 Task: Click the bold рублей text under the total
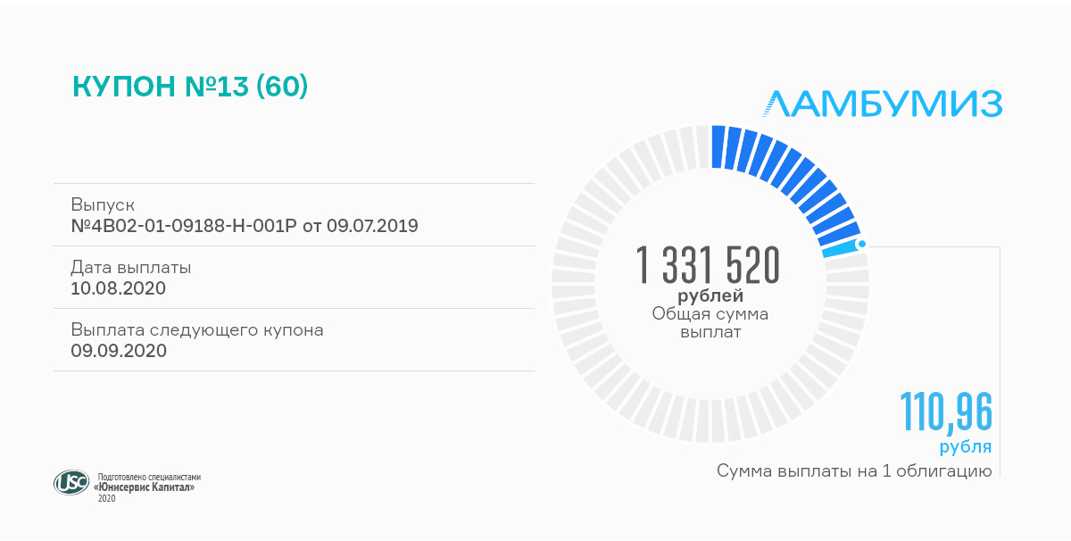(x=710, y=295)
